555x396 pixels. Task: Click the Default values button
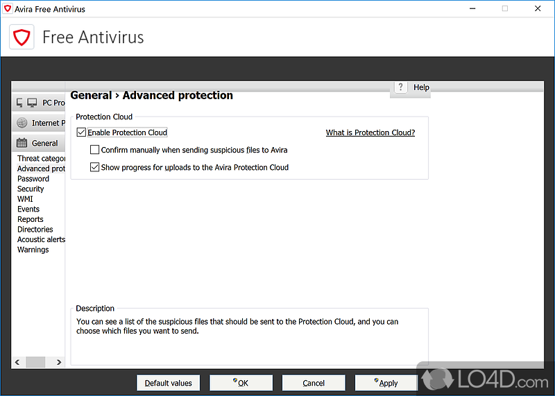[x=169, y=383]
